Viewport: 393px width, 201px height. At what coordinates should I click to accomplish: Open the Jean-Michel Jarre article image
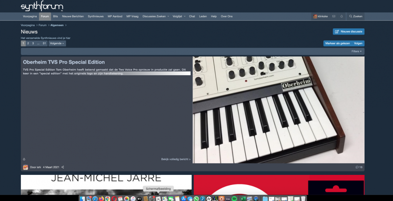click(x=106, y=185)
